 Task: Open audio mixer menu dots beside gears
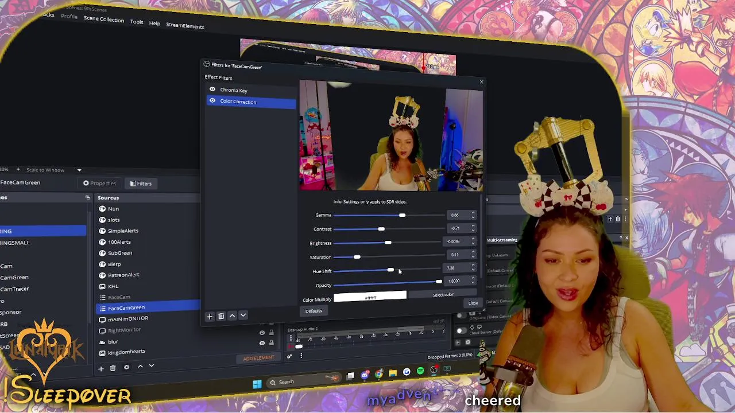(301, 356)
